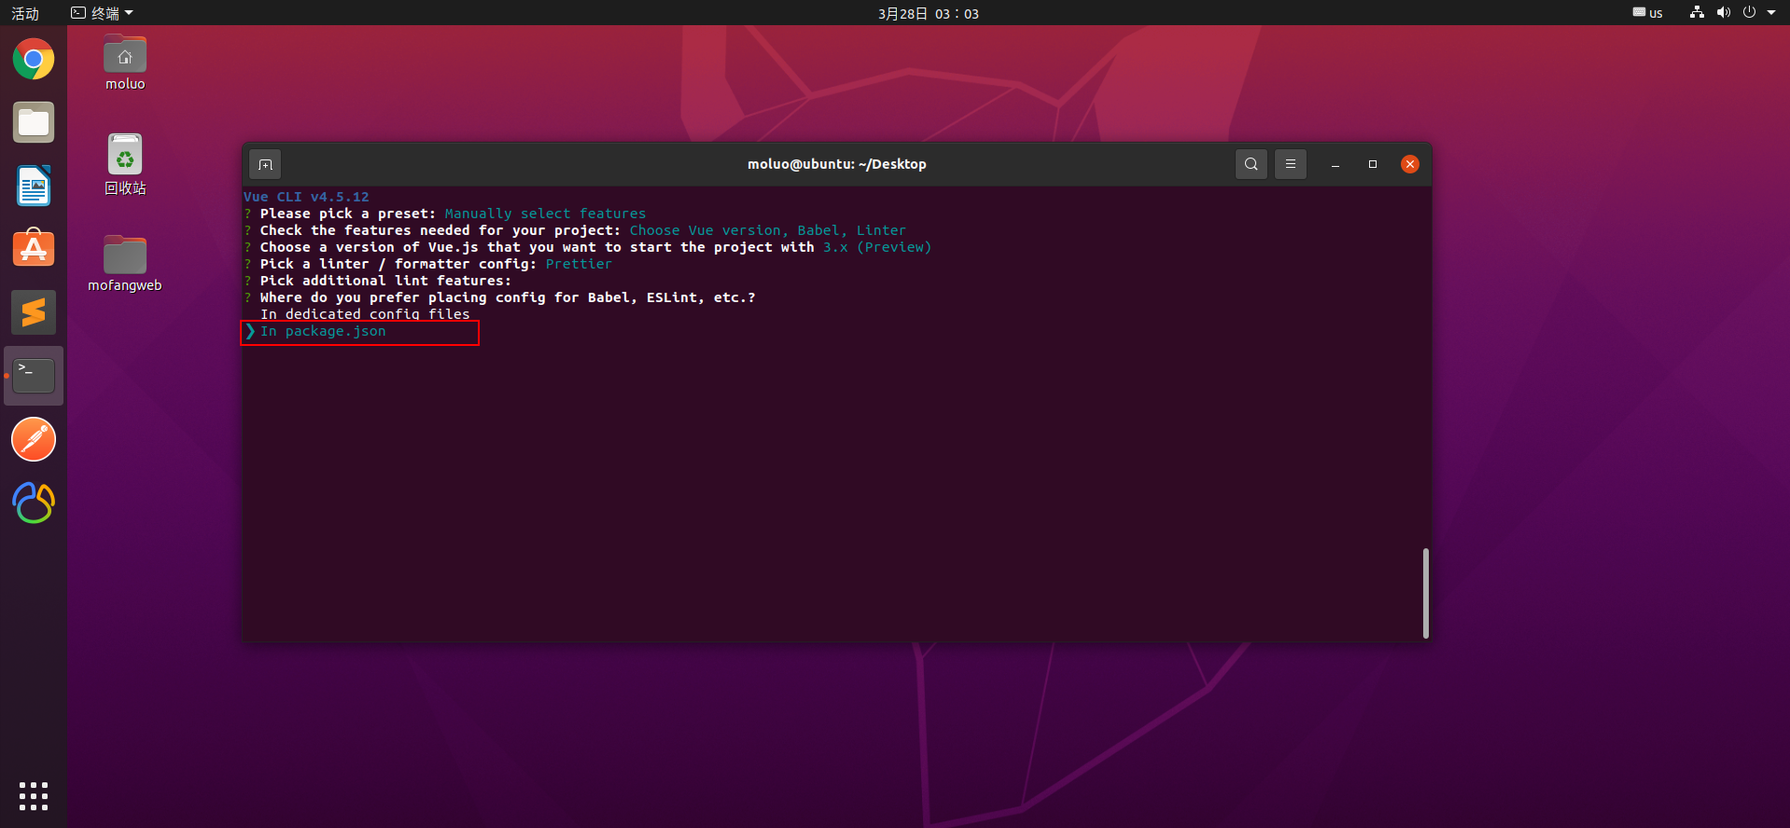The image size is (1790, 828).
Task: Maximize the terminal window
Action: coord(1373,164)
